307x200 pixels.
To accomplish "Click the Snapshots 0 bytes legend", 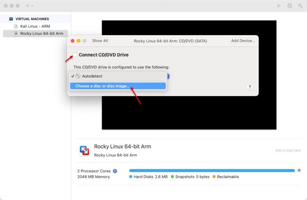I will coord(190,176).
